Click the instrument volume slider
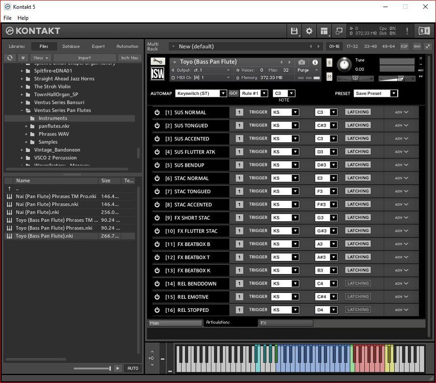The height and width of the screenshot is (383, 436). [x=396, y=79]
